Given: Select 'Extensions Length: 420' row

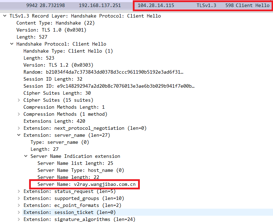Looking at the screenshot, I should click(54, 121).
